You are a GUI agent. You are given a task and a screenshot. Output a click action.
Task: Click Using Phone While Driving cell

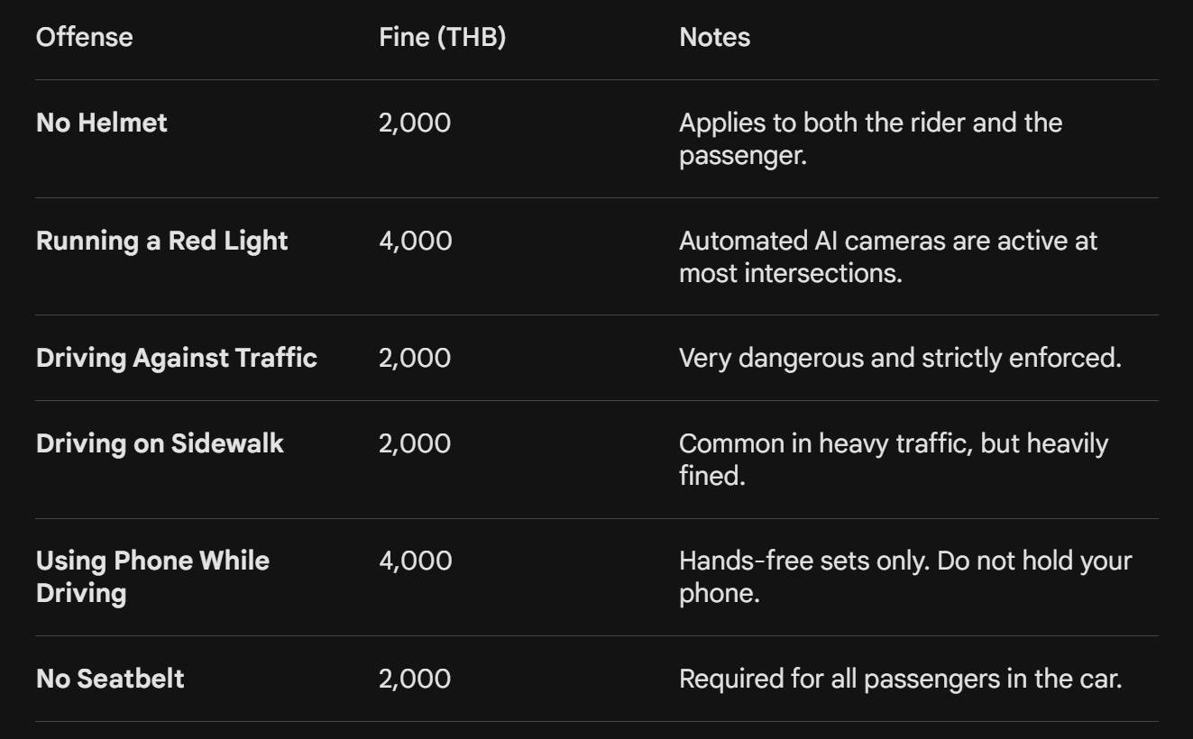coord(152,577)
